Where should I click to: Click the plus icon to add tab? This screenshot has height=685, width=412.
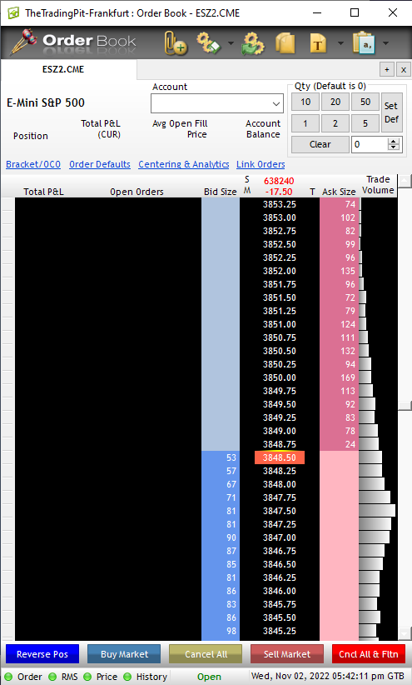[x=387, y=69]
